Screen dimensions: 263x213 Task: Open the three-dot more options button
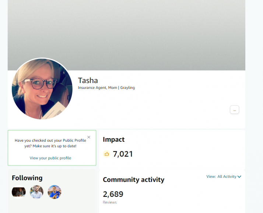click(x=234, y=110)
